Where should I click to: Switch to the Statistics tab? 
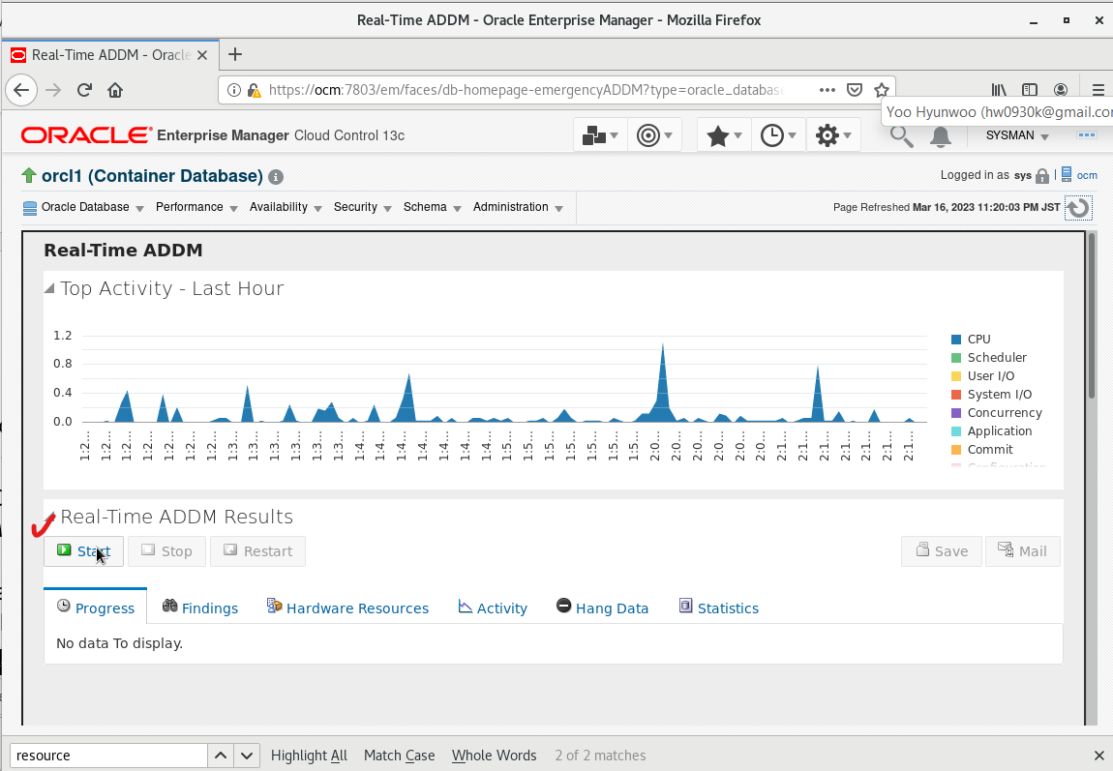point(719,608)
